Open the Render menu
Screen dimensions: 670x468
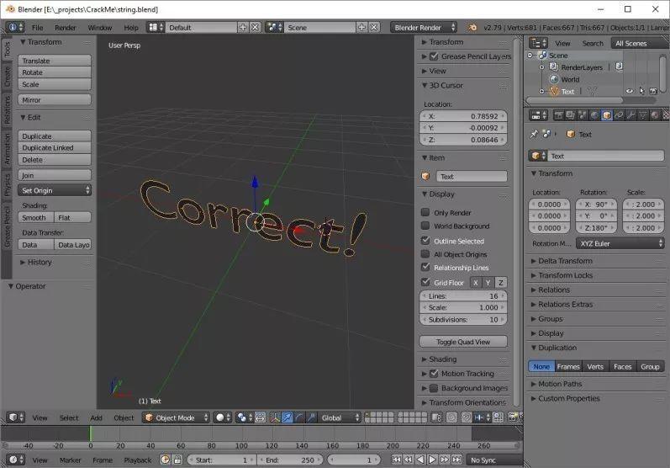[x=65, y=27]
